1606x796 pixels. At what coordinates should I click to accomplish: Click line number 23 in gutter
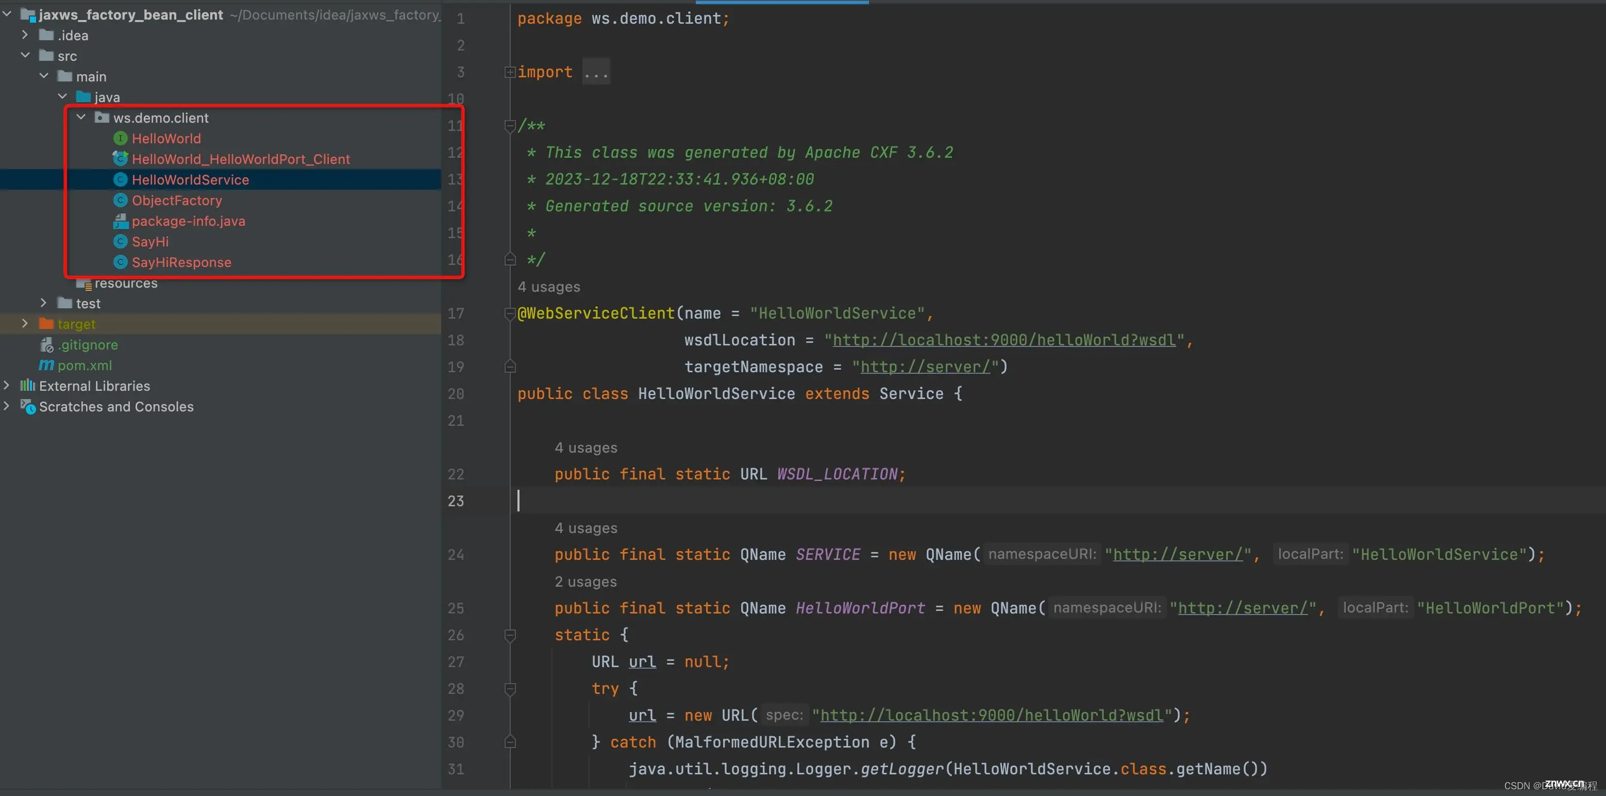(x=456, y=501)
